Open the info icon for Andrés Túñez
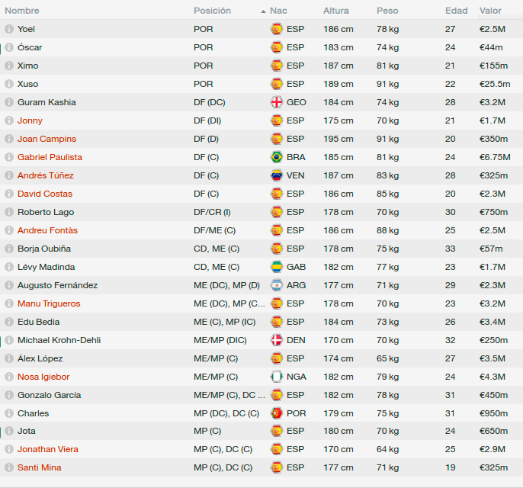This screenshot has width=523, height=488. tap(9, 175)
